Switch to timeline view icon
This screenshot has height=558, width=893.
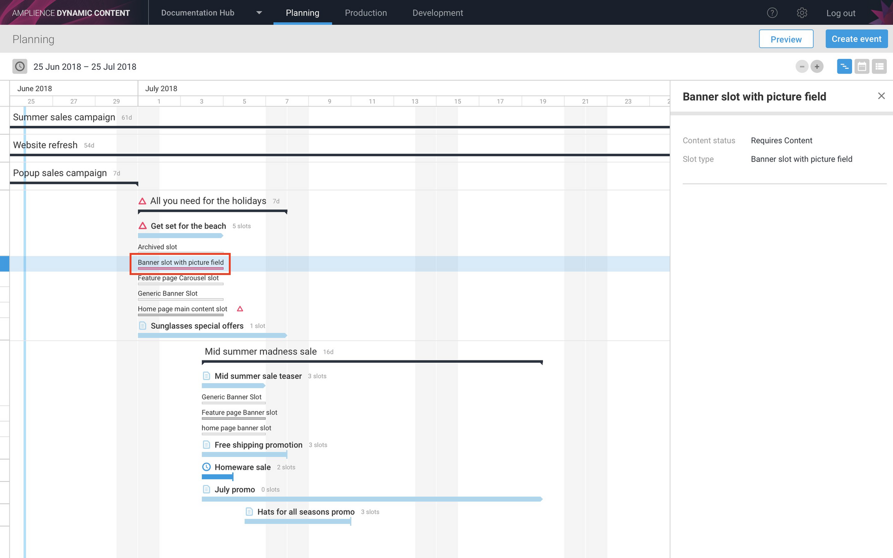[x=844, y=66]
